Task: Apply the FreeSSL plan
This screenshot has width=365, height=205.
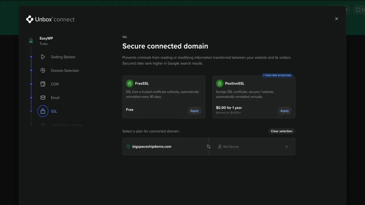Action: (x=194, y=111)
